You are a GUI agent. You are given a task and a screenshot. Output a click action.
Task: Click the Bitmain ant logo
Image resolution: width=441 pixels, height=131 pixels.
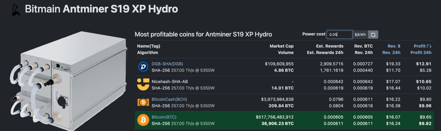pos(16,10)
